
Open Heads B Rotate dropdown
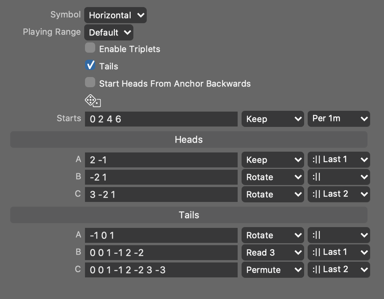point(273,177)
